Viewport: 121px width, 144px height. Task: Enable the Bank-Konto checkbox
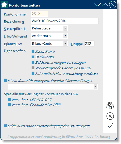pyautogui.click(x=33, y=57)
